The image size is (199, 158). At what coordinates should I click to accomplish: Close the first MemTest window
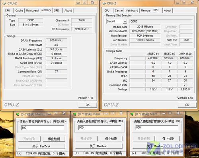click(64, 113)
